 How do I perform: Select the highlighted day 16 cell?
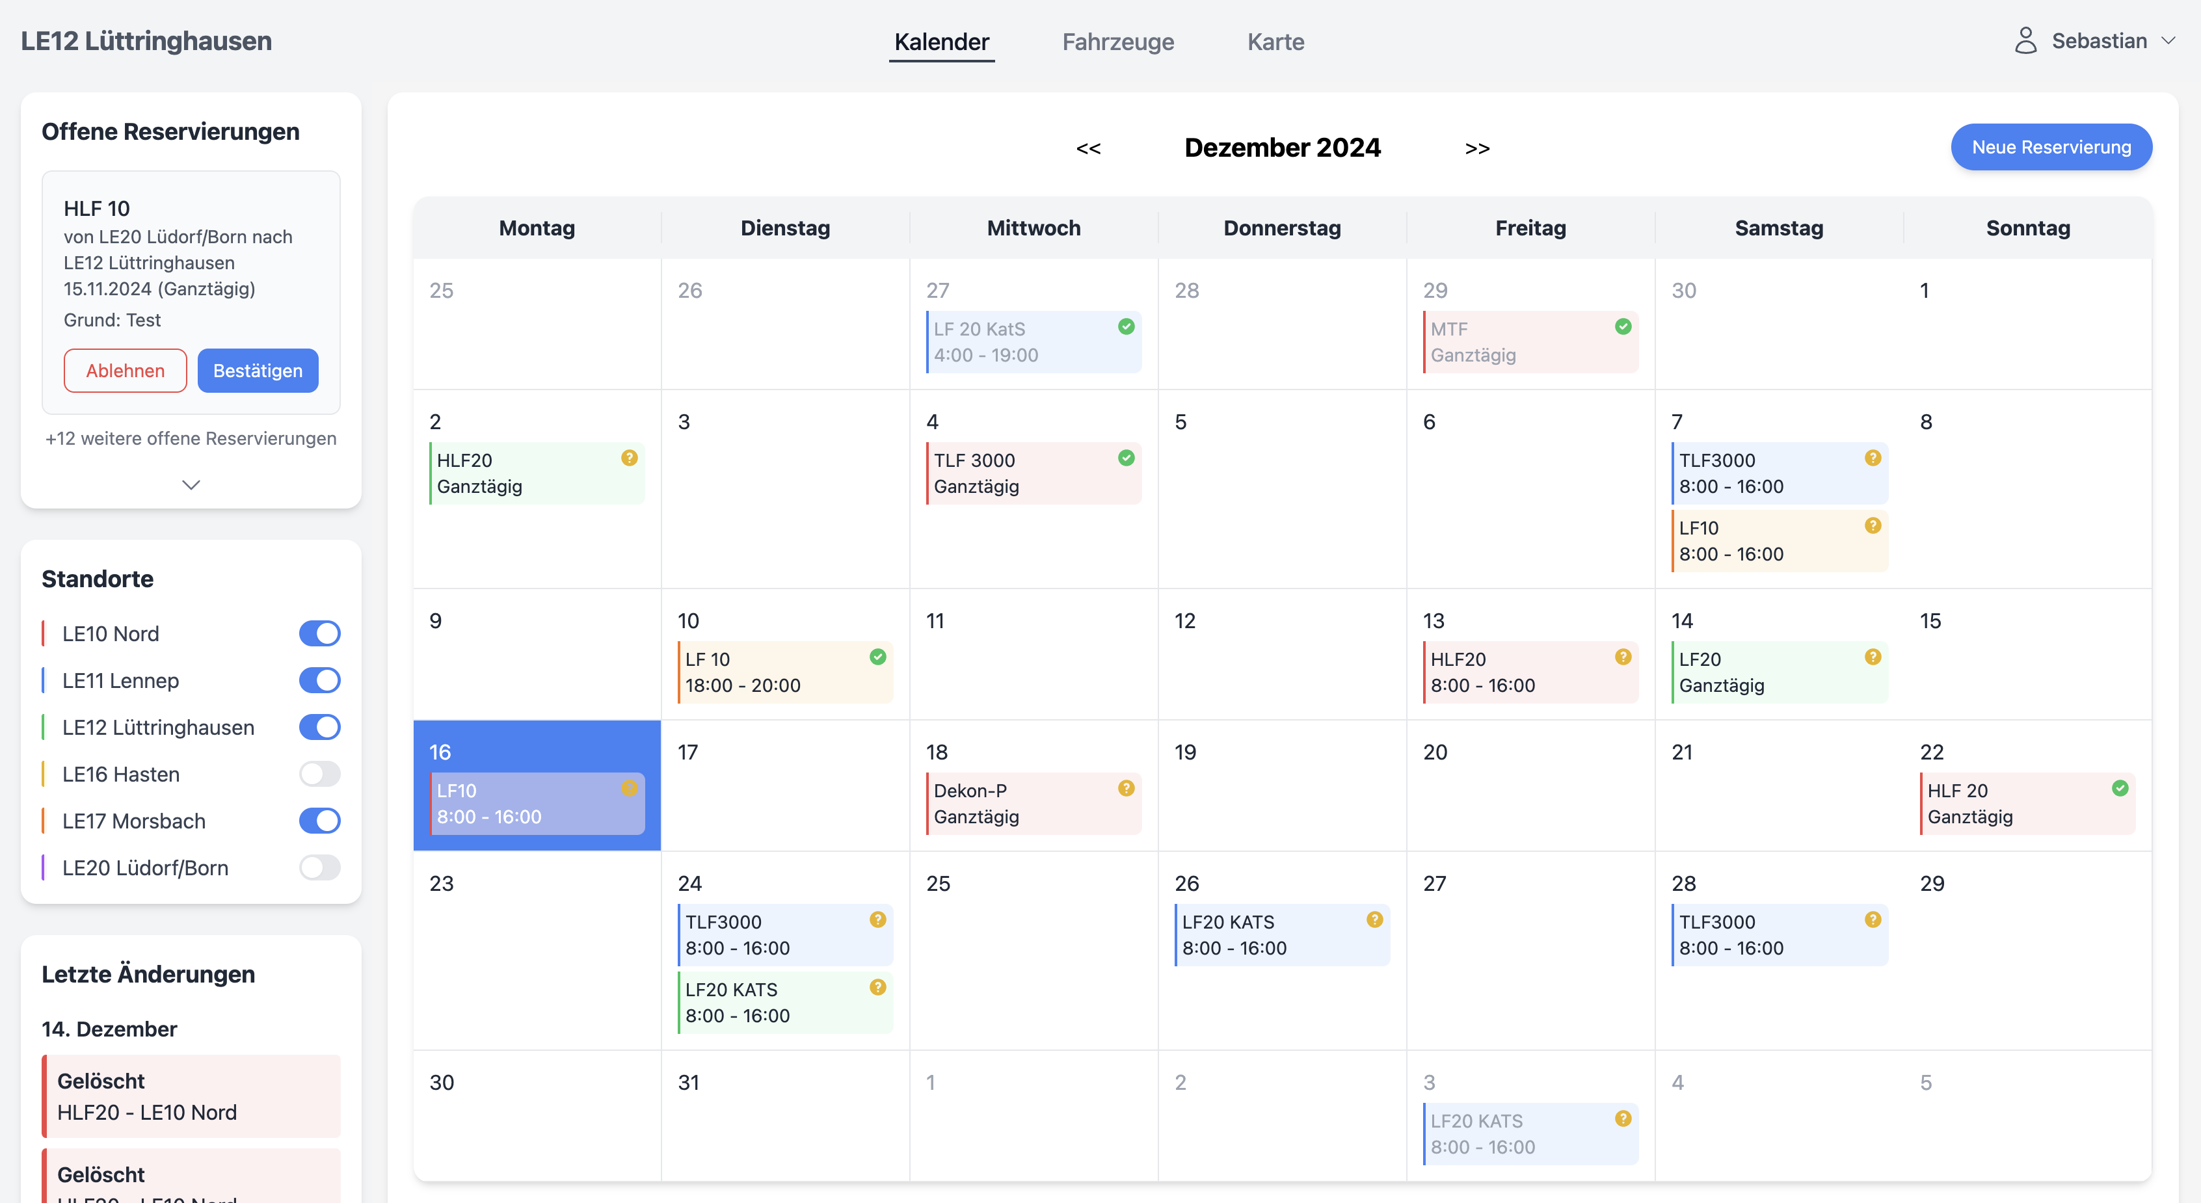point(537,785)
